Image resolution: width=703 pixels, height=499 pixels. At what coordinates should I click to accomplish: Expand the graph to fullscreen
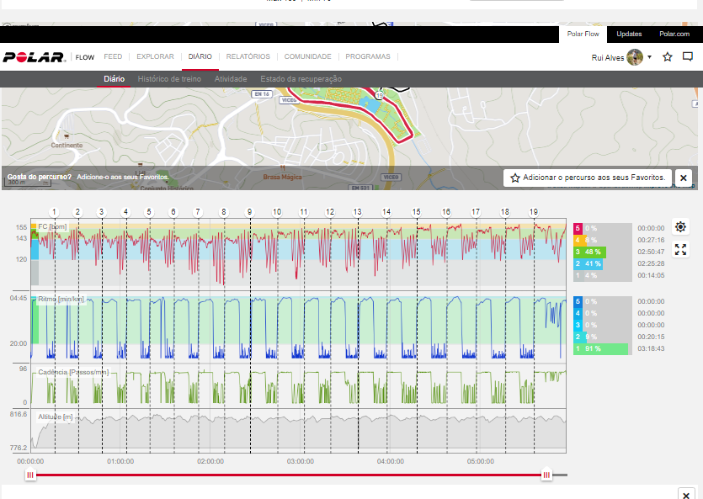pyautogui.click(x=681, y=250)
